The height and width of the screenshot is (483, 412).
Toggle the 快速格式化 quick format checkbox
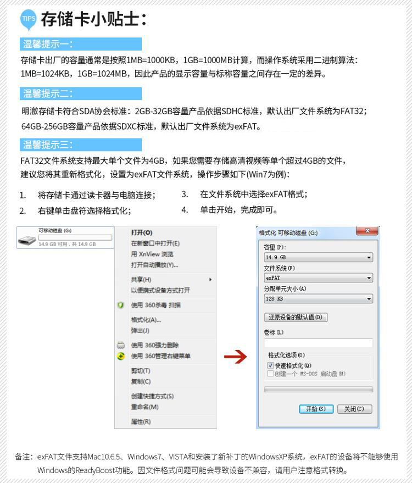[270, 365]
